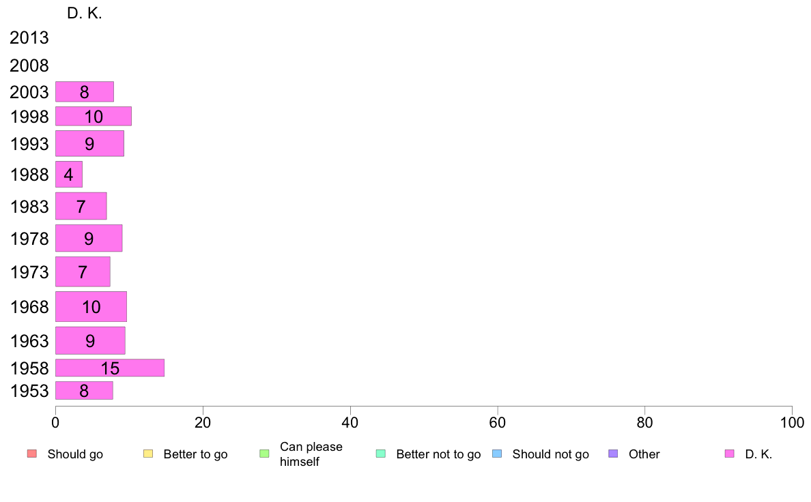Click the D. K. chart title

tap(84, 14)
